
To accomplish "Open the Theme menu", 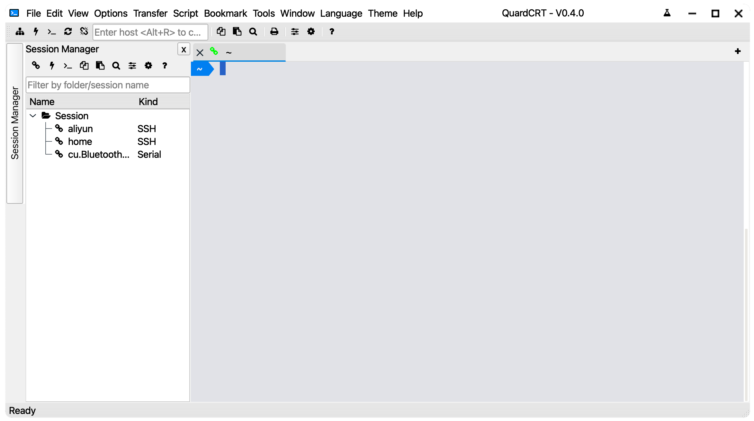I will point(382,13).
